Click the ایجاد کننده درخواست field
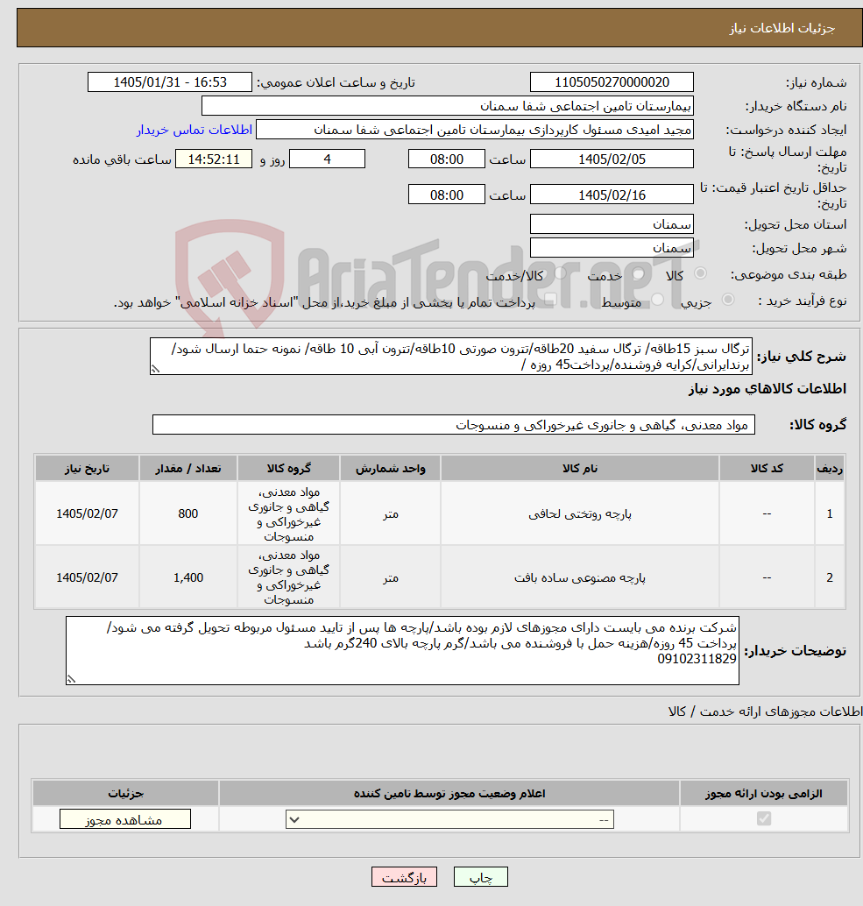This screenshot has height=906, width=863. [474, 130]
